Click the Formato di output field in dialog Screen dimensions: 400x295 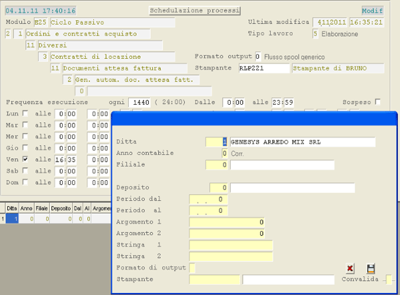[193, 268]
